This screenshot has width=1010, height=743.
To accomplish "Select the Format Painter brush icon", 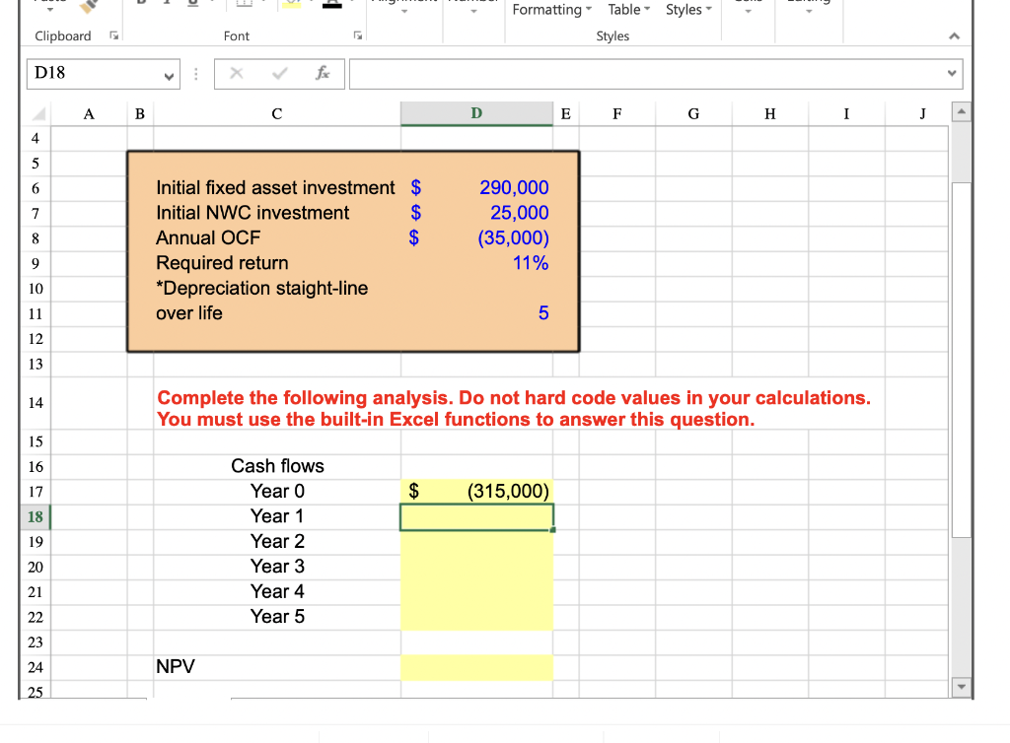I will [87, 8].
